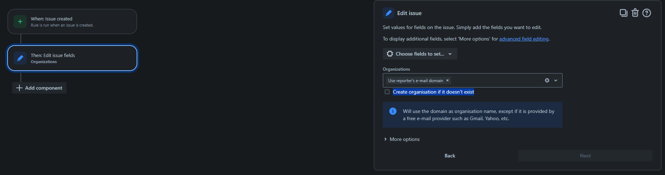
Task: Click the 'Create organisation if it doesn't exist' label
Action: coord(434,92)
